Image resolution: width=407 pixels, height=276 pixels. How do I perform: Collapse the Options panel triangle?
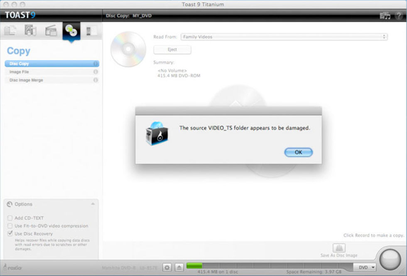click(93, 204)
